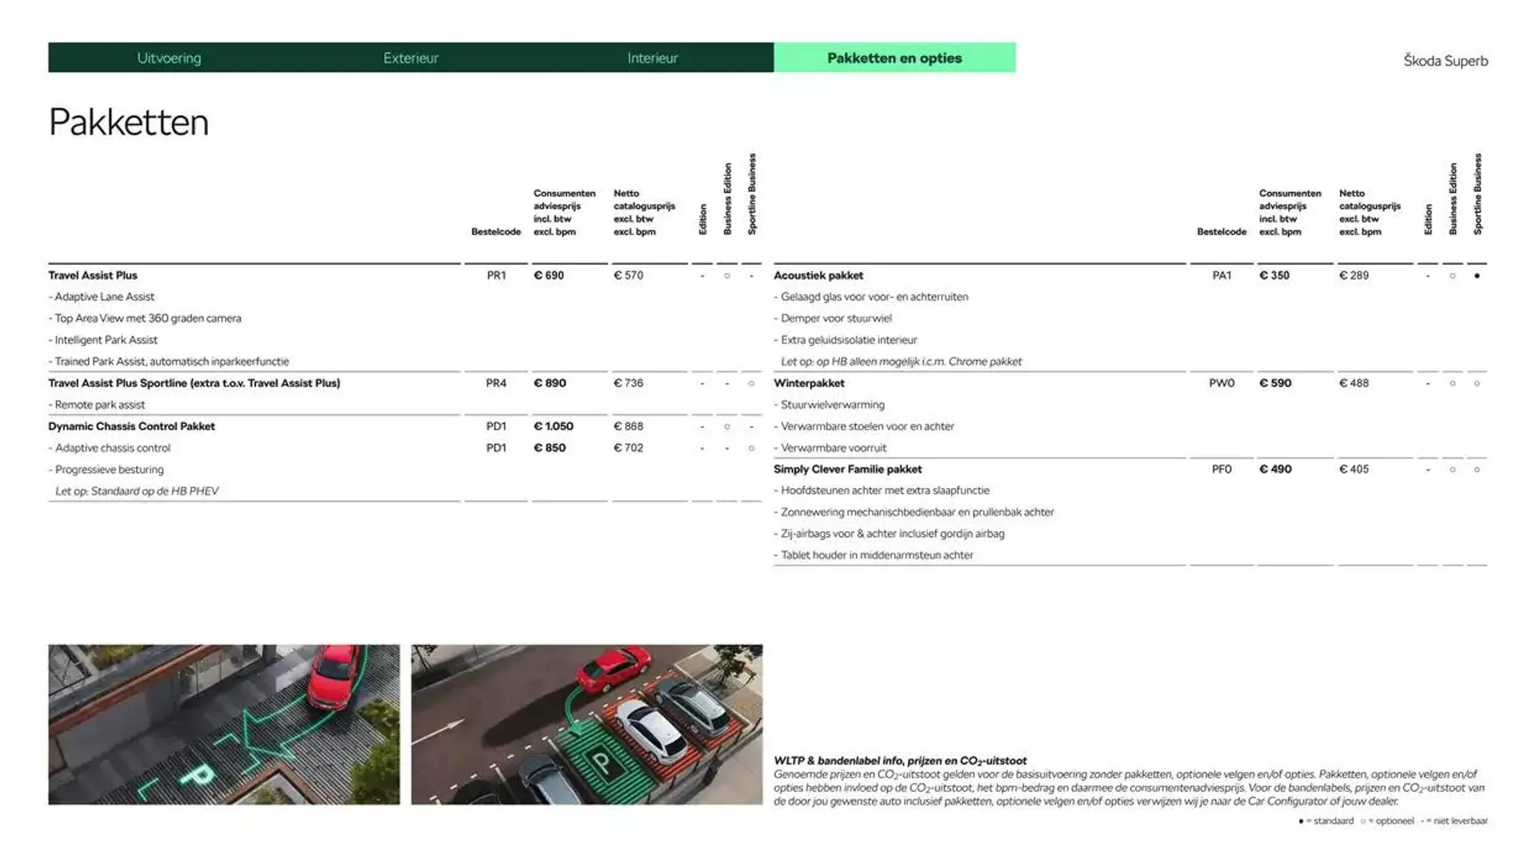Click the PA1 order code
The image size is (1536, 864).
pyautogui.click(x=1222, y=275)
